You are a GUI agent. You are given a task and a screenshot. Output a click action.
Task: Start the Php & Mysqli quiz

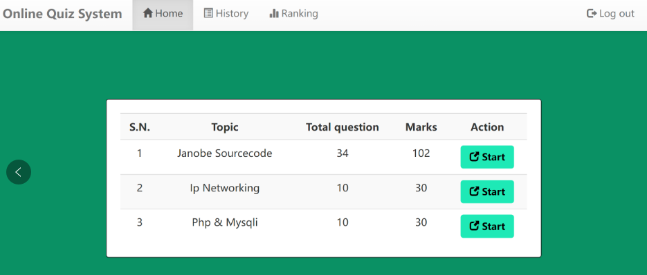pos(487,227)
